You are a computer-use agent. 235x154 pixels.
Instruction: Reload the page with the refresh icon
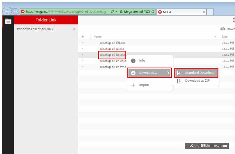[153, 12]
